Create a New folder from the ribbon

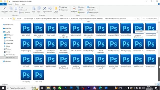click(x=56, y=10)
